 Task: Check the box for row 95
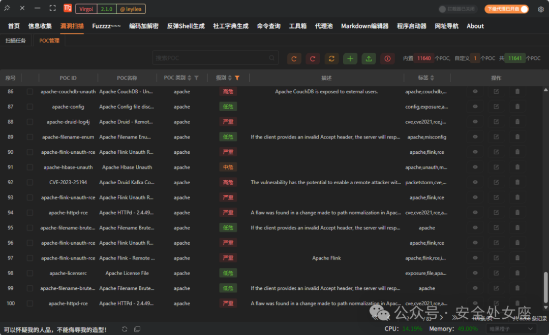[30, 227]
